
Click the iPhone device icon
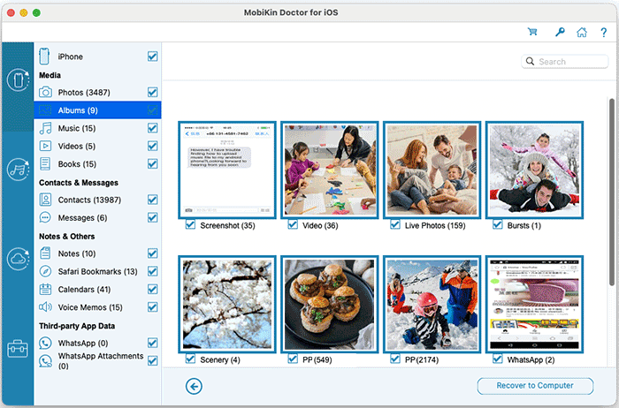44,57
